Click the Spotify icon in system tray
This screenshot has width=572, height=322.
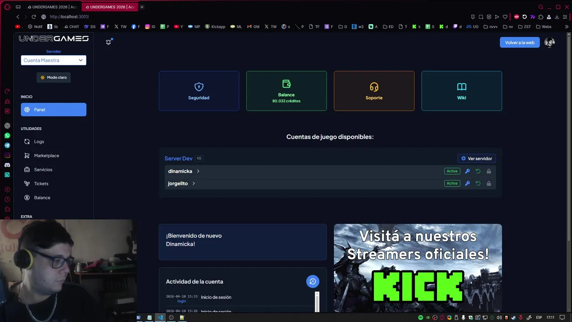[421, 318]
